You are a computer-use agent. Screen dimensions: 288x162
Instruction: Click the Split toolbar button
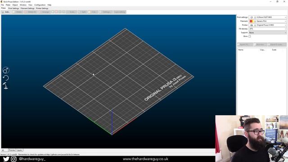(x=82, y=12)
